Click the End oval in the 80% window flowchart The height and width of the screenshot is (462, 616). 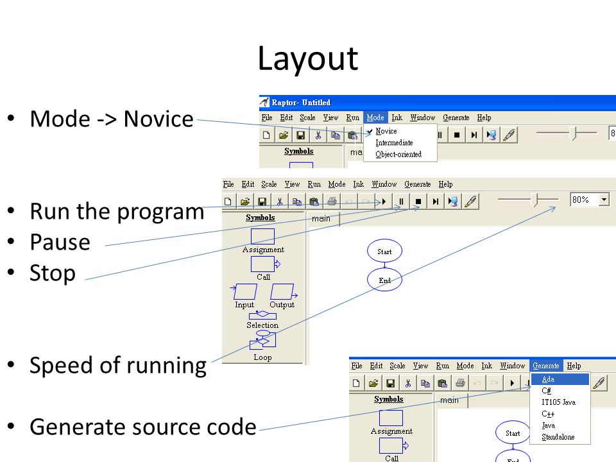tap(384, 280)
